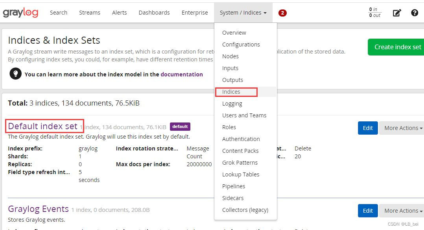Open the Enterprise menu item

[195, 13]
